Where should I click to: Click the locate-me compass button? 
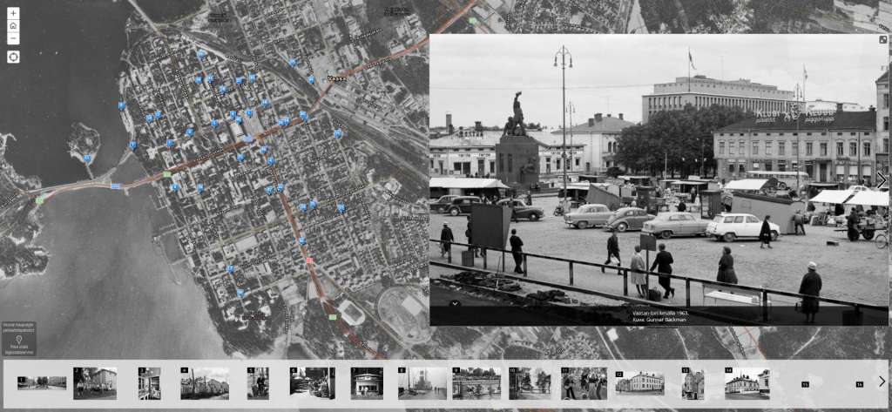coord(13,57)
